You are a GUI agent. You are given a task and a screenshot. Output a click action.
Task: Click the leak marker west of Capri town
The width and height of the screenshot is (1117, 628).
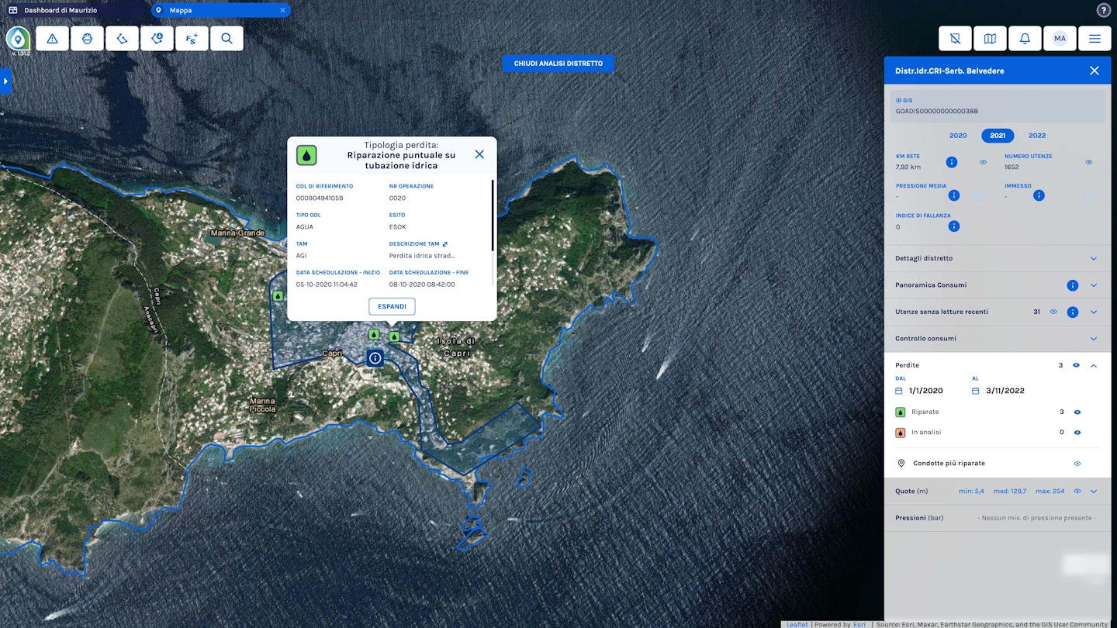click(x=278, y=295)
